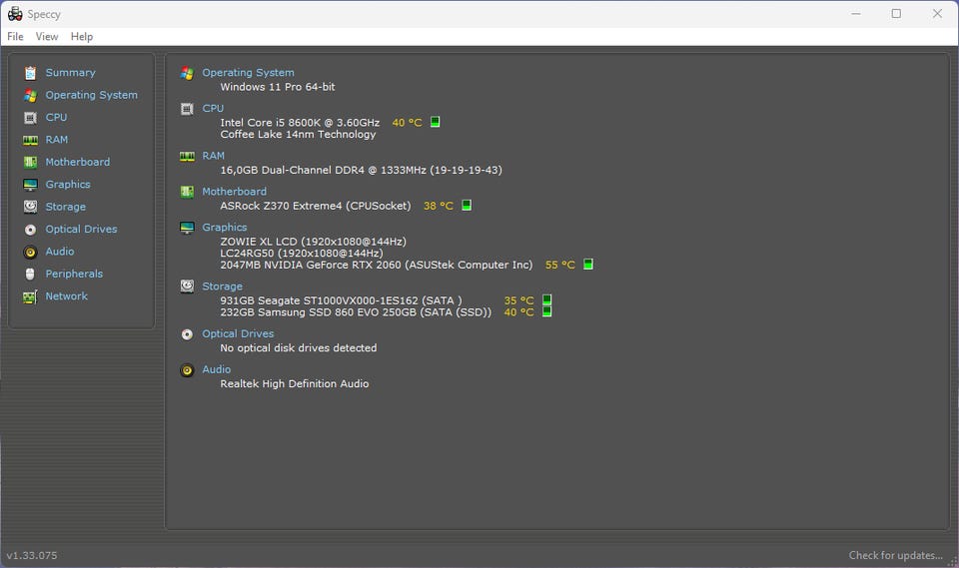Maximize the Speccy window

point(896,13)
